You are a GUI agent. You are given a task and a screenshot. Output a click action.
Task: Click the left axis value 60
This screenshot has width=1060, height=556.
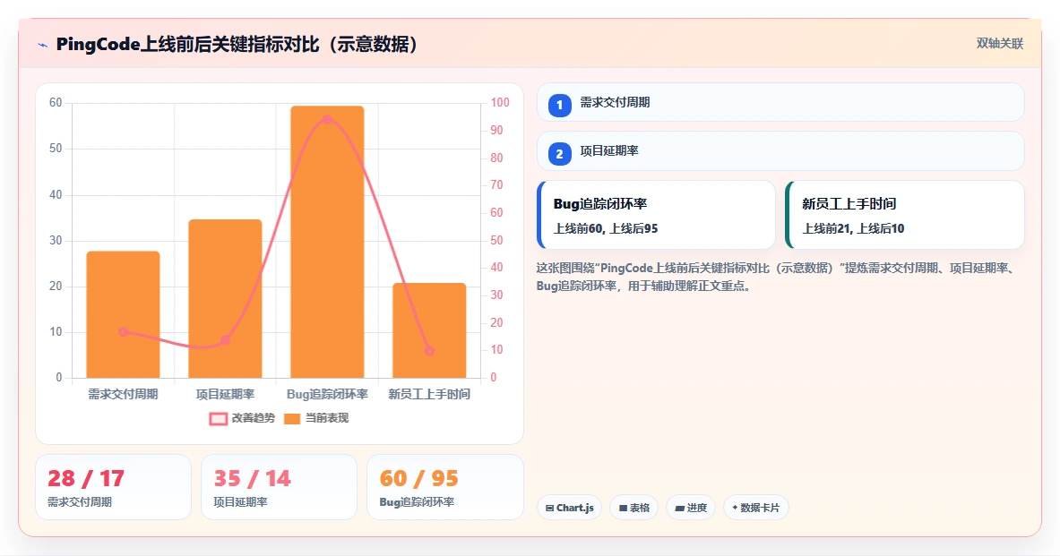click(x=56, y=103)
